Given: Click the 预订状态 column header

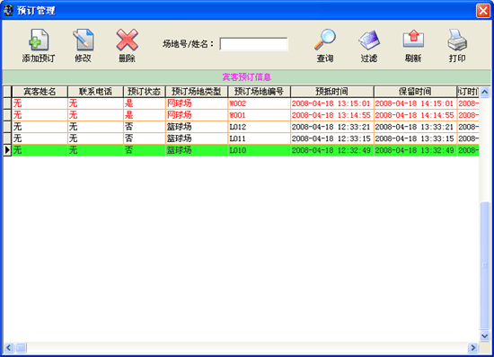Looking at the screenshot, I should pos(144,92).
